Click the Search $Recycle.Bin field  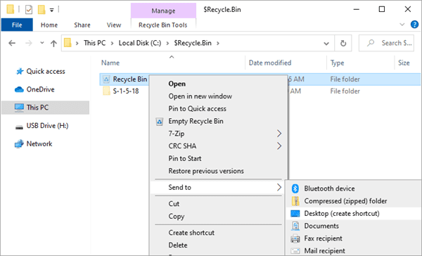[x=386, y=43]
